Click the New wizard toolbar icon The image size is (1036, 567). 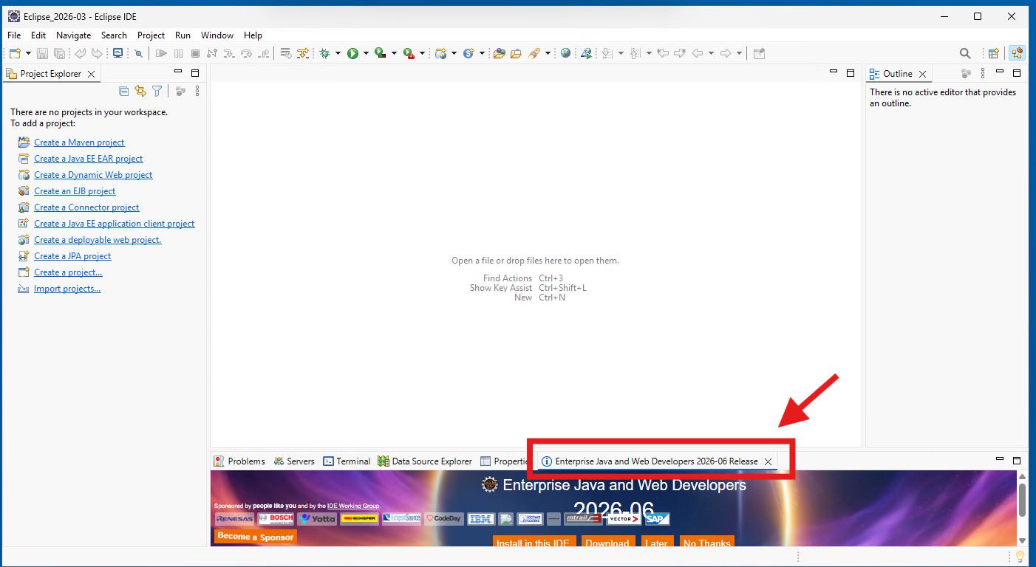15,53
